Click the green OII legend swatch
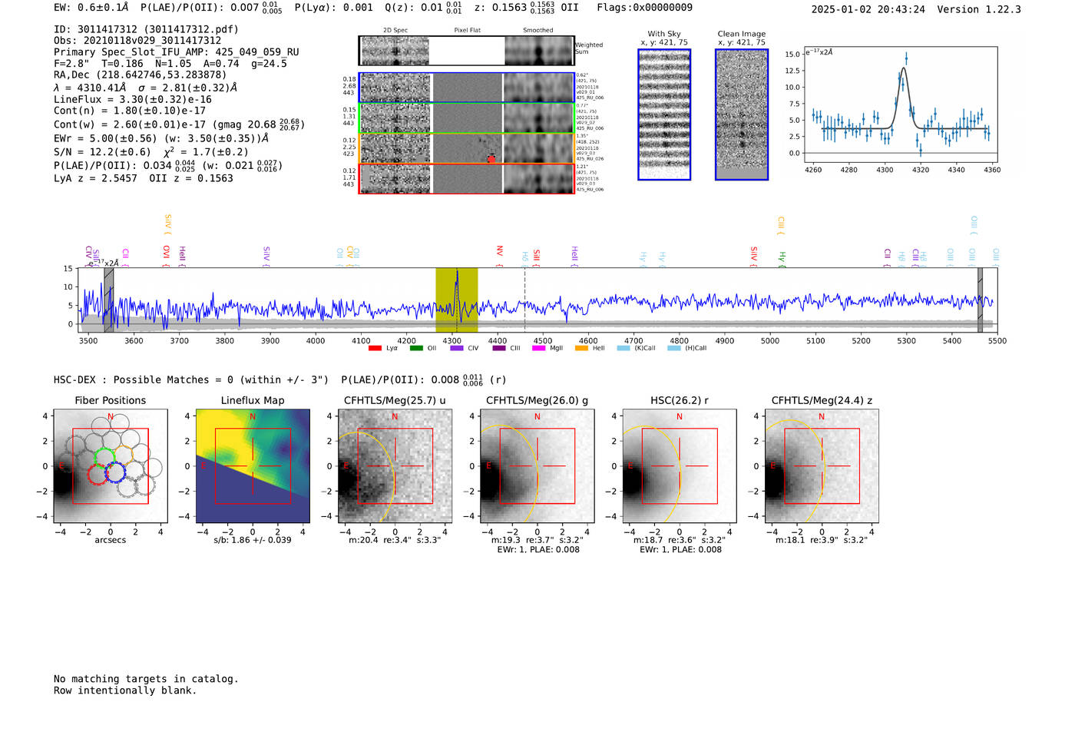Screen dimensions: 1075x732 tap(416, 348)
